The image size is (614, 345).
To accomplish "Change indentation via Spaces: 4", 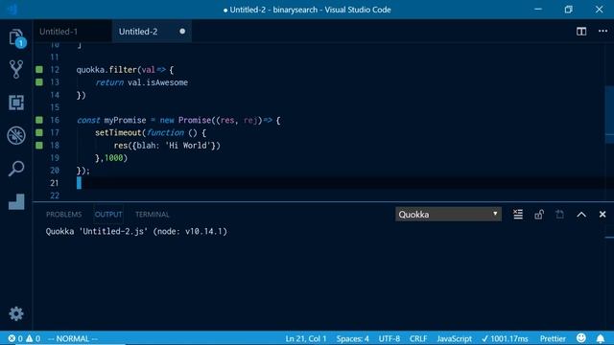I will (352, 338).
